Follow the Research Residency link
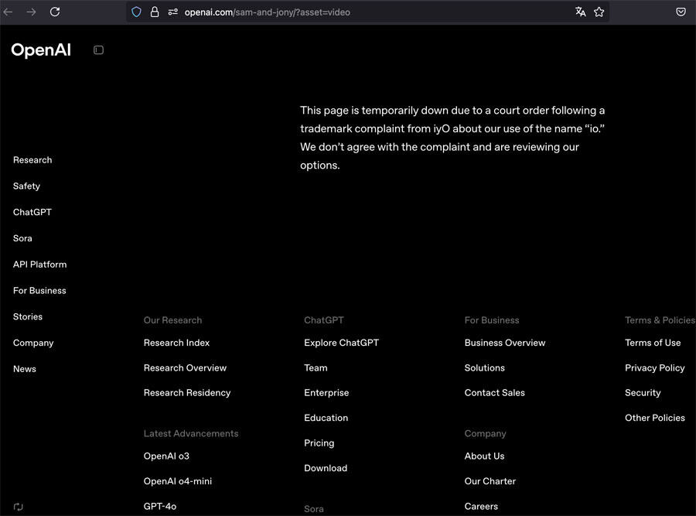The height and width of the screenshot is (516, 696). pyautogui.click(x=187, y=393)
